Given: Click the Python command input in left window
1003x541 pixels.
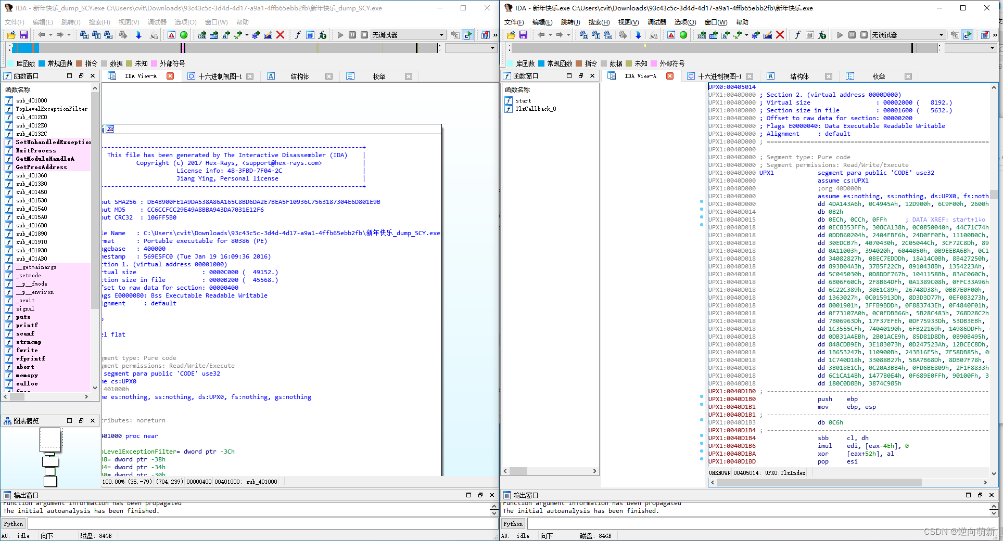Looking at the screenshot, I should 263,524.
